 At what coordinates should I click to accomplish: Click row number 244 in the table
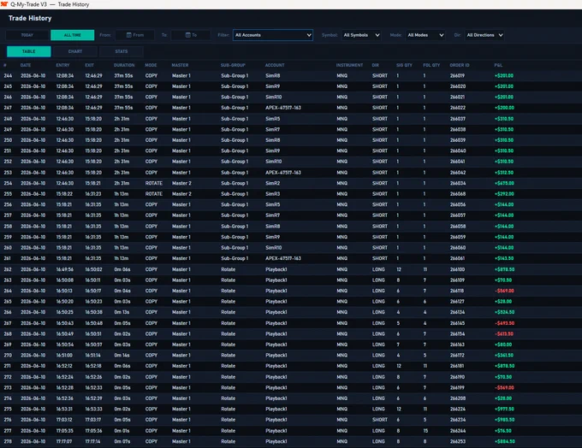point(8,75)
